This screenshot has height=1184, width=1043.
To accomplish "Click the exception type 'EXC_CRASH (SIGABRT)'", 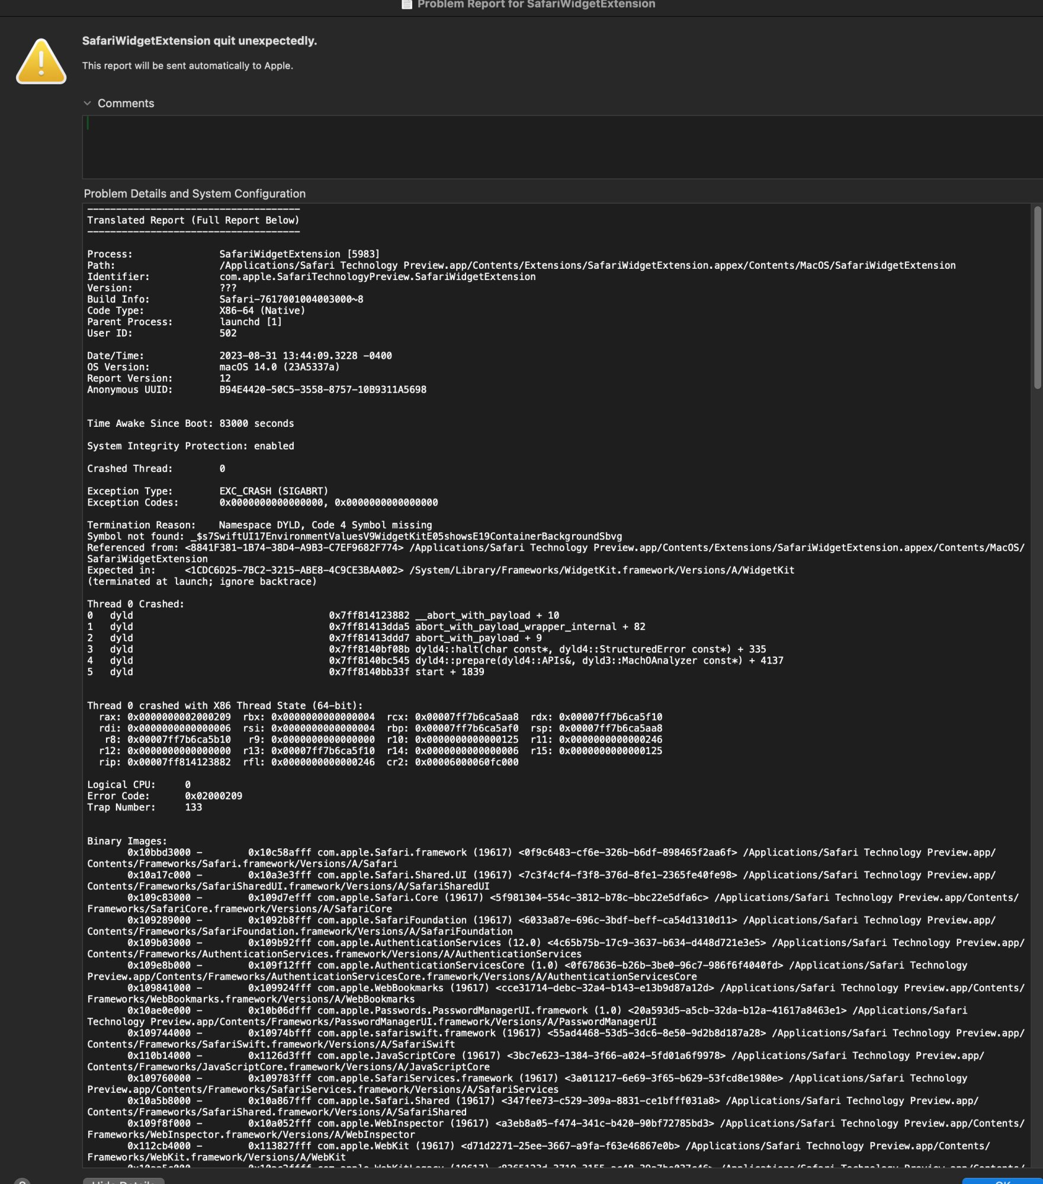I will 274,491.
